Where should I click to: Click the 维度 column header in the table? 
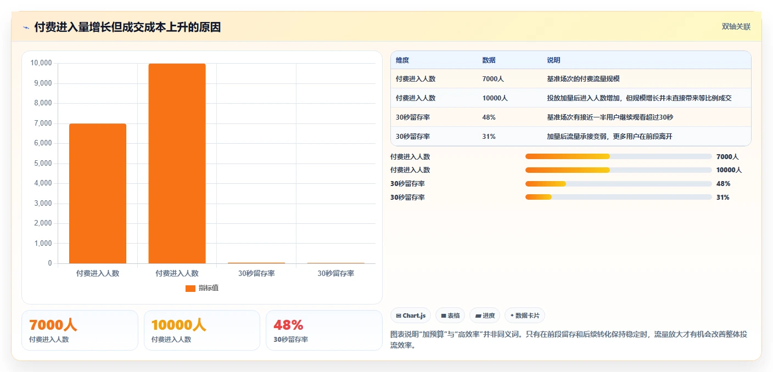(402, 60)
